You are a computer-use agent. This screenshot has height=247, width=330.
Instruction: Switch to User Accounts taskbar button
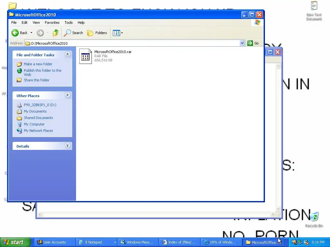pos(54,242)
